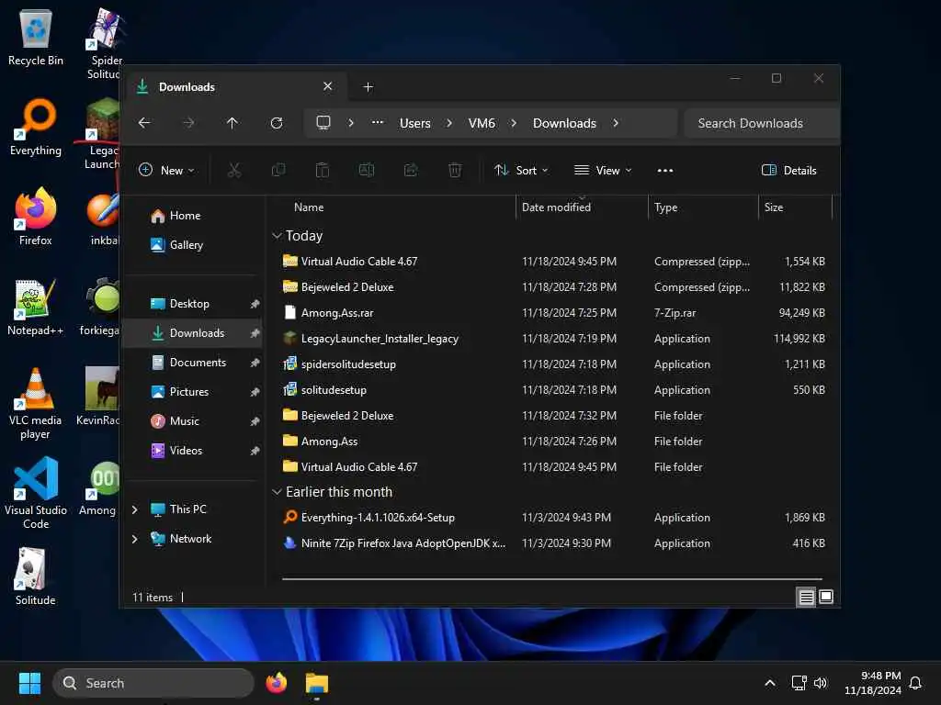This screenshot has height=705, width=941.
Task: Open Videos in navigation pane
Action: pos(186,451)
